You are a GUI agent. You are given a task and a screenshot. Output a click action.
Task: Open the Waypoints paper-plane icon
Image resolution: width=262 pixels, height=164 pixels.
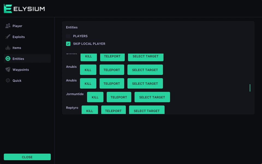[x=8, y=69]
